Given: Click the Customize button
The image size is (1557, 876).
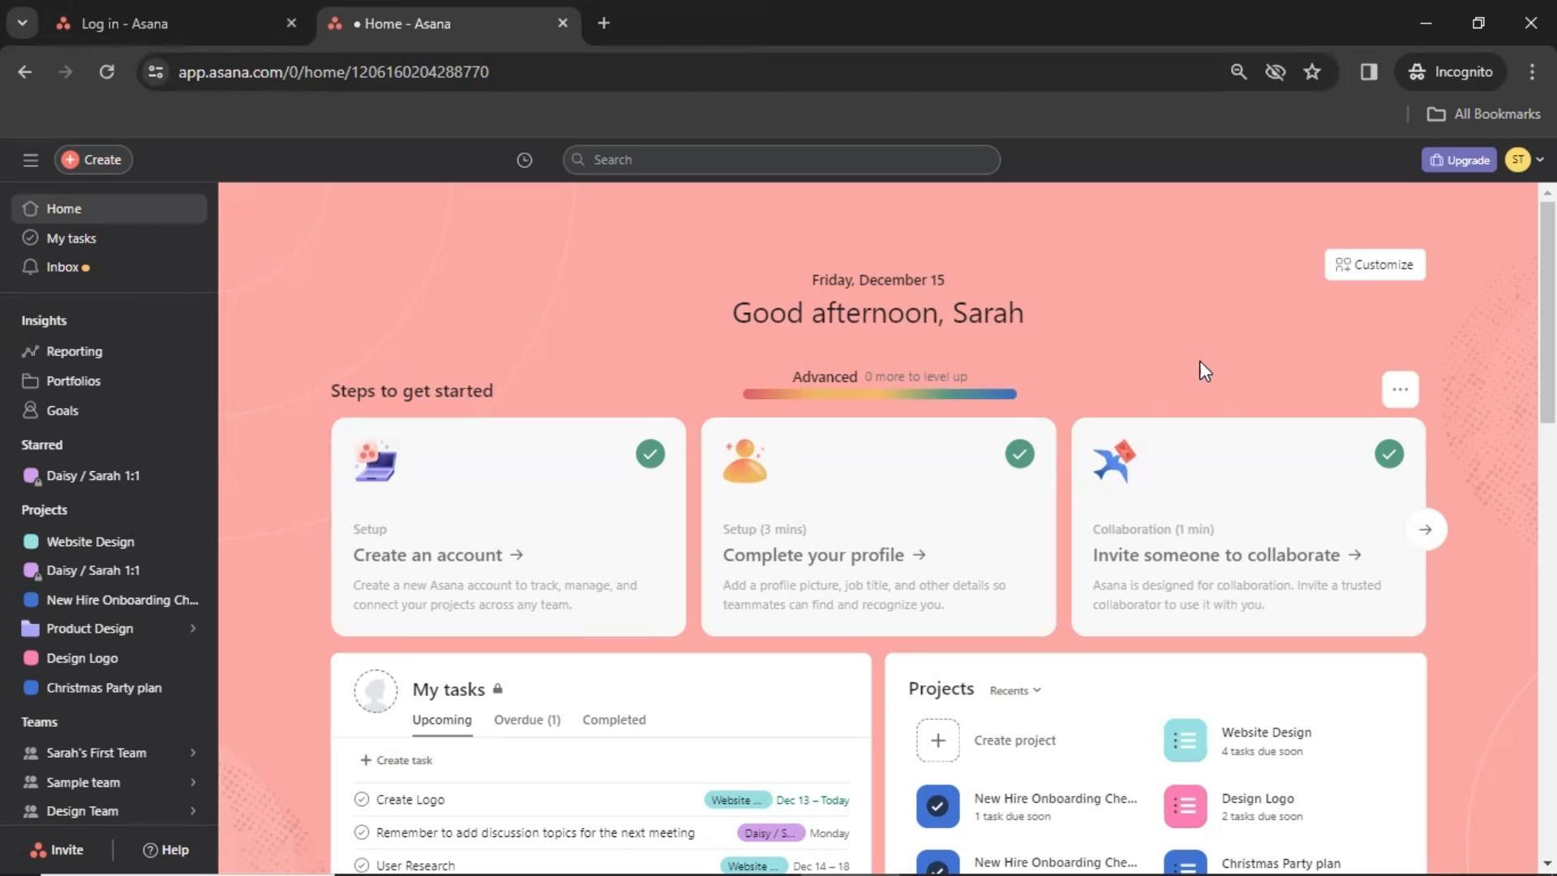Looking at the screenshot, I should coord(1375,264).
